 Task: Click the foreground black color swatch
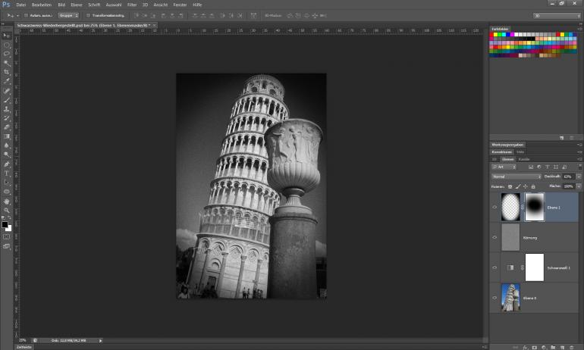click(x=5, y=224)
